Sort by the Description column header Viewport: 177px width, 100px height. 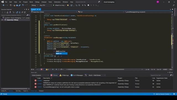[46, 78]
